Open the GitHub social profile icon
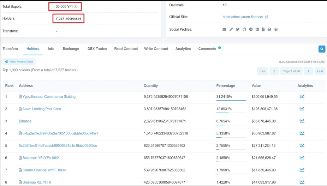Viewport: 327px width, 186px height. tap(244, 29)
